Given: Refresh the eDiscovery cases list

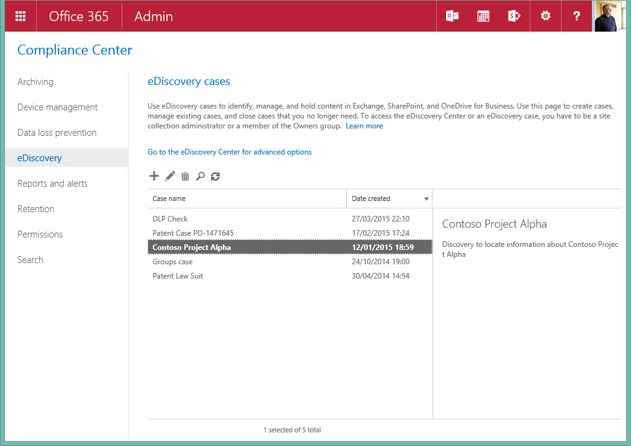Looking at the screenshot, I should coord(215,176).
